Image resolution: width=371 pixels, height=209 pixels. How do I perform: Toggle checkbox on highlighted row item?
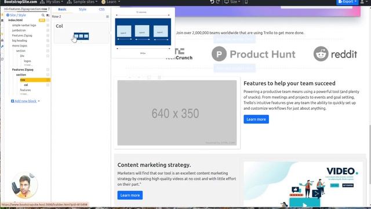click(48, 80)
